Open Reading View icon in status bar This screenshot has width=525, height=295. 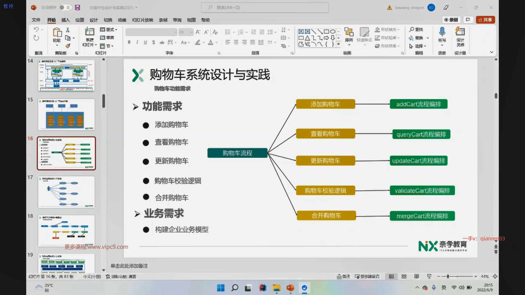click(416, 276)
